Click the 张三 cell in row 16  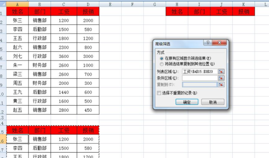(17, 139)
